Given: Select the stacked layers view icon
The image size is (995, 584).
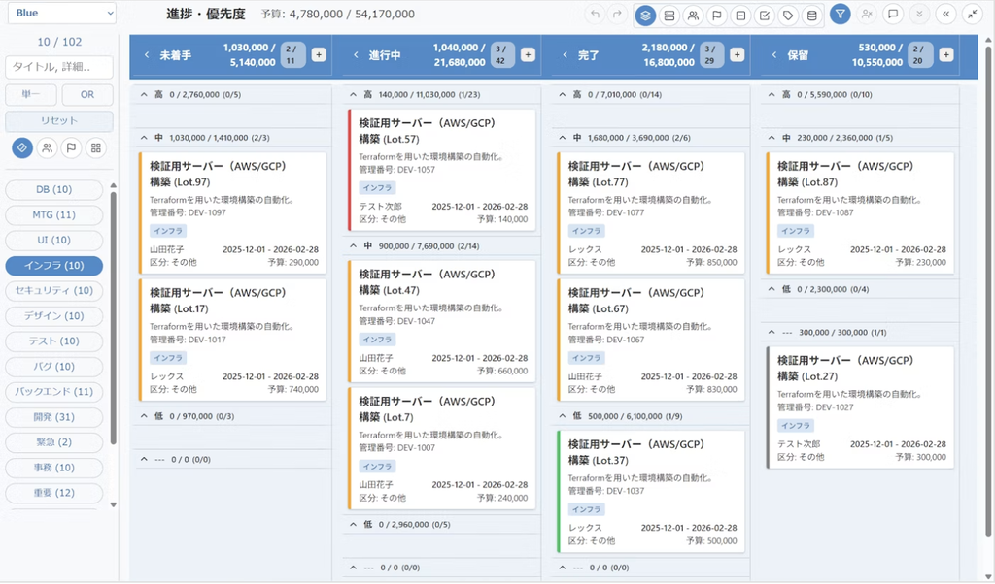Looking at the screenshot, I should tap(645, 16).
